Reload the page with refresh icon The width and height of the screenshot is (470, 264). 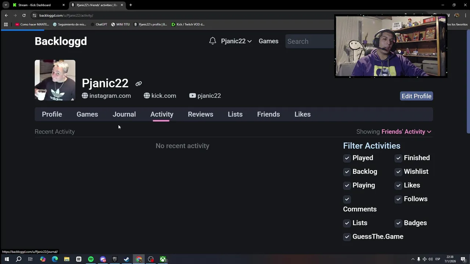point(24,15)
